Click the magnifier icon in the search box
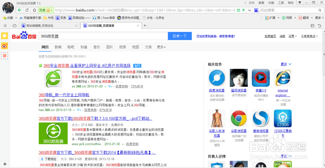Image resolution: width=325 pixels, height=168 pixels. point(320,10)
